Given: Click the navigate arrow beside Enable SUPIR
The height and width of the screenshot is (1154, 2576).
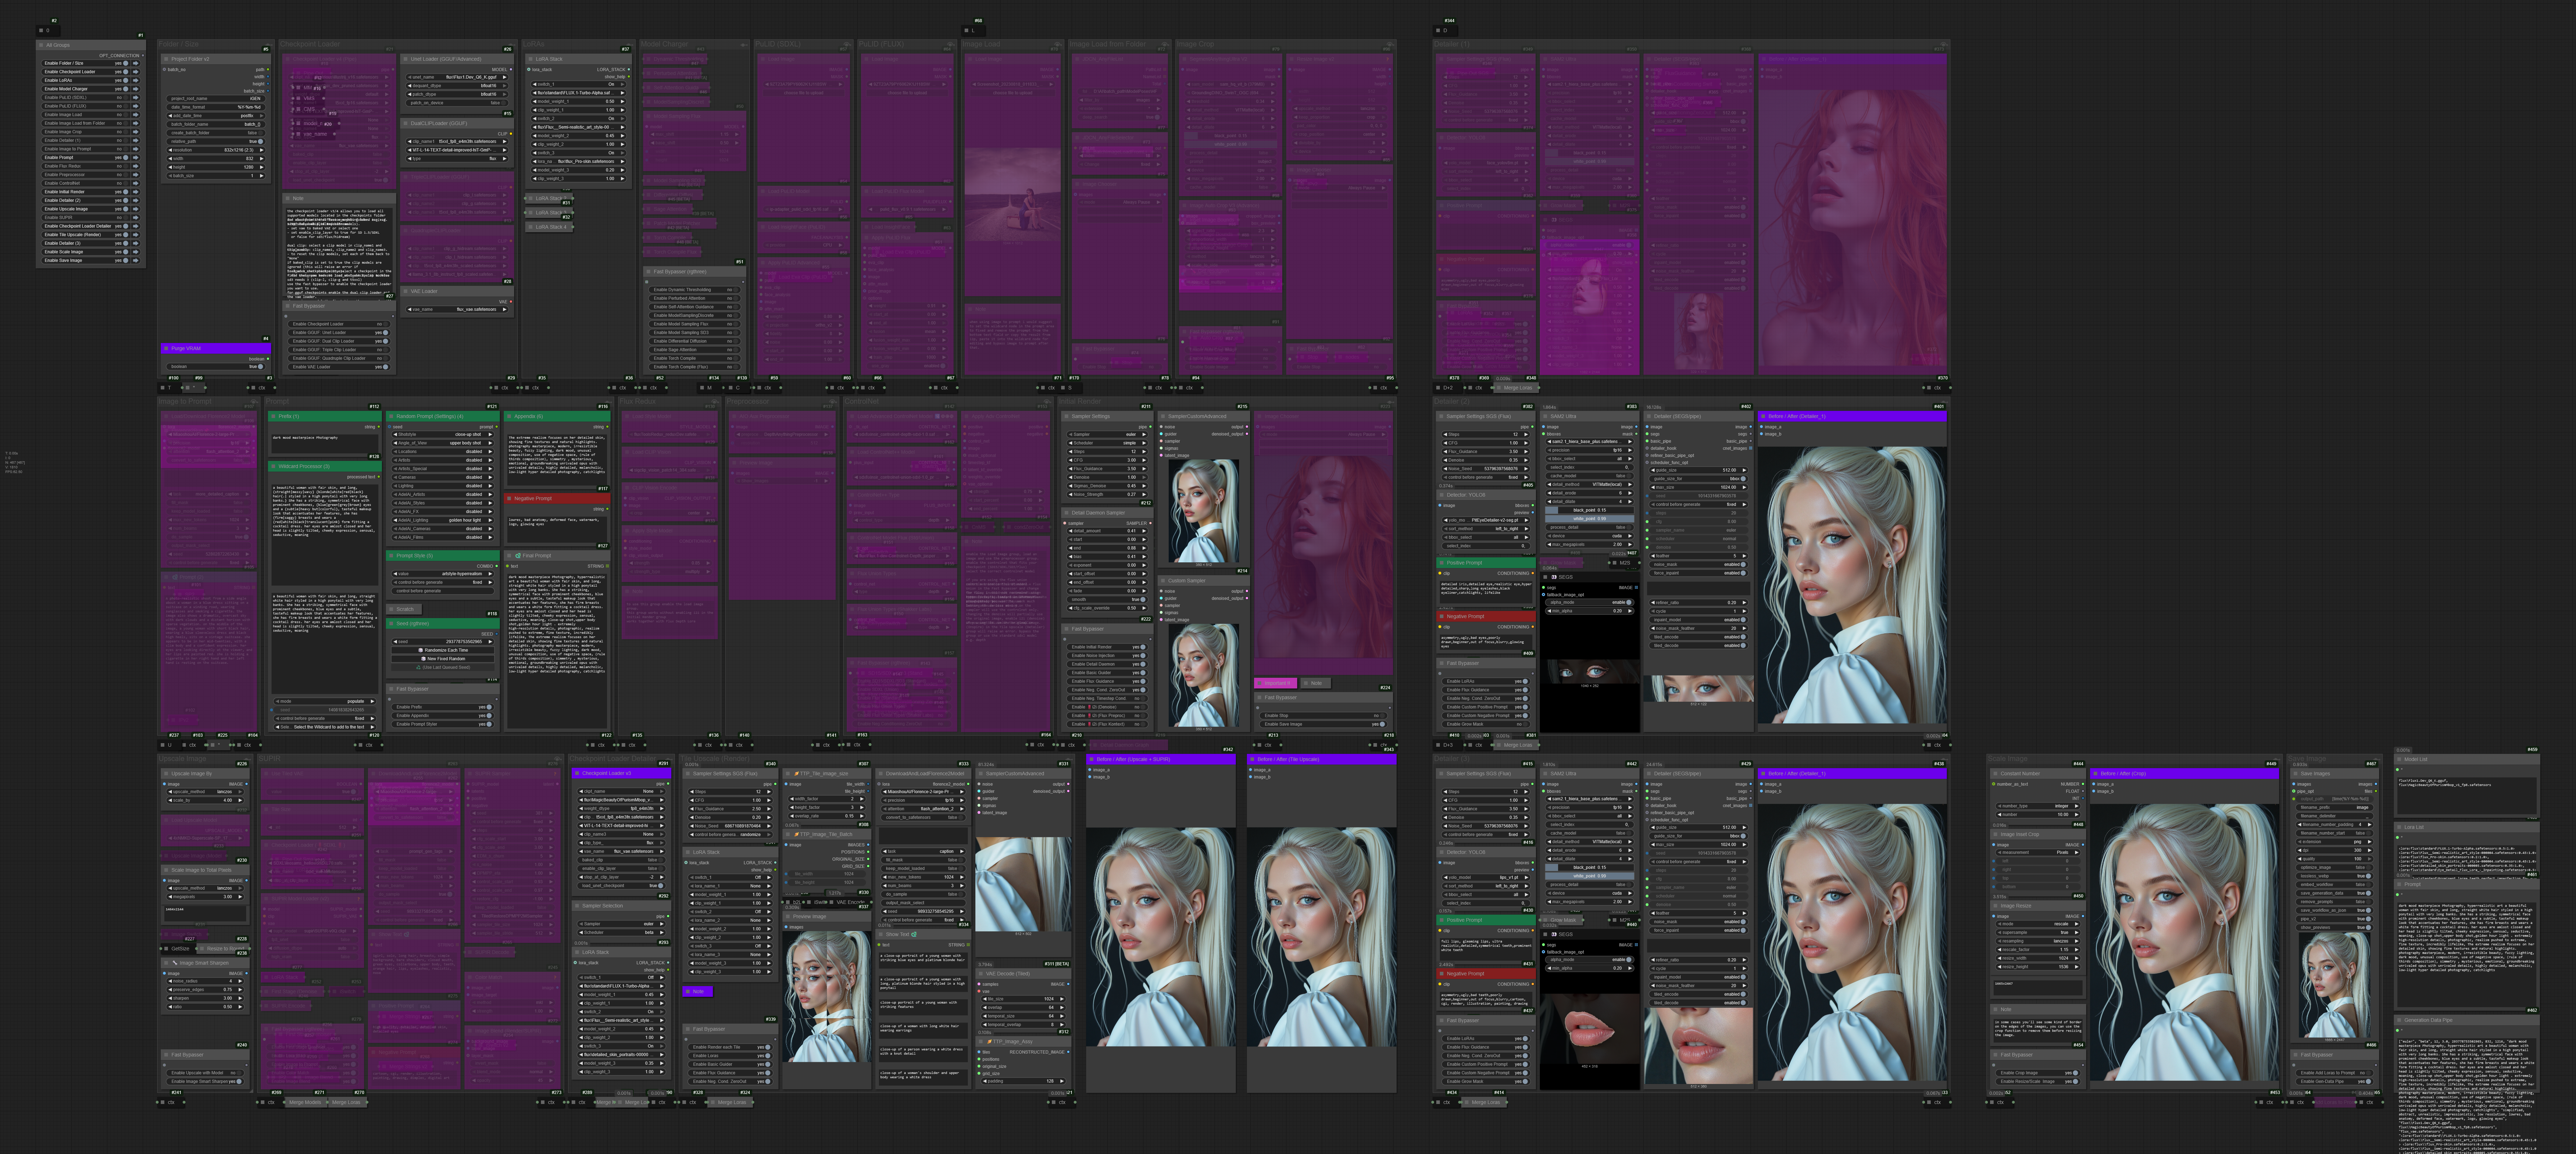Looking at the screenshot, I should pyautogui.click(x=136, y=218).
